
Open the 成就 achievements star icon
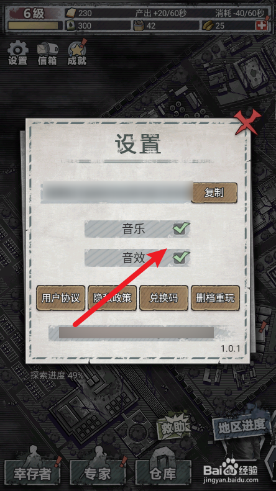[x=77, y=53]
